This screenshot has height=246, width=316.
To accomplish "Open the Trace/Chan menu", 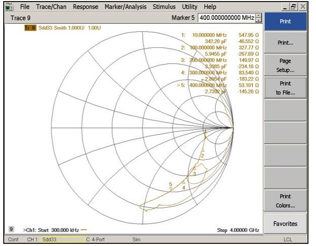I will click(51, 7).
